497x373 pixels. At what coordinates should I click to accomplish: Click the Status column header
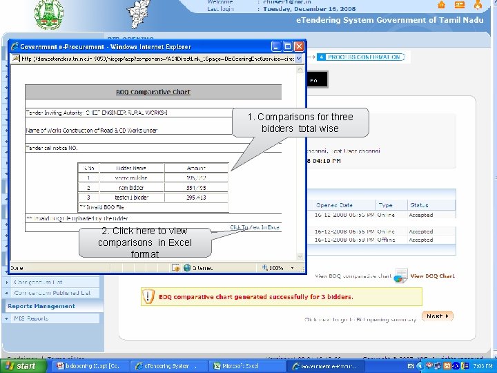point(419,205)
